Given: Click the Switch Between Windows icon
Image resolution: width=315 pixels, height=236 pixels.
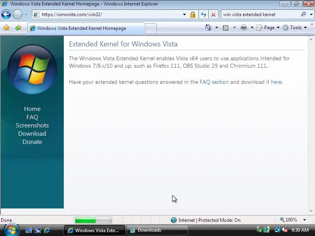Looking at the screenshot, I should [38, 230].
